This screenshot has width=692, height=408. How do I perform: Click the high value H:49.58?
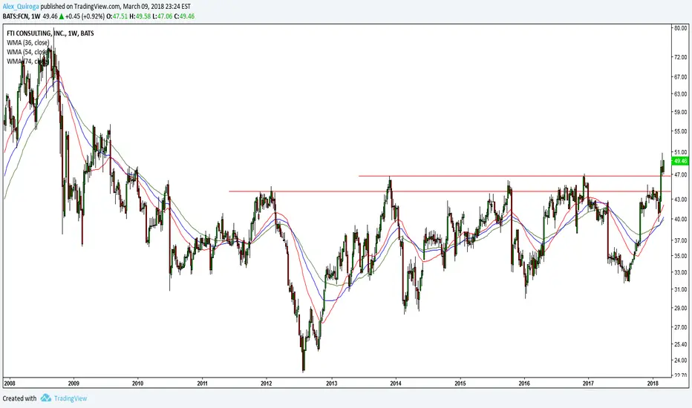tap(140, 16)
